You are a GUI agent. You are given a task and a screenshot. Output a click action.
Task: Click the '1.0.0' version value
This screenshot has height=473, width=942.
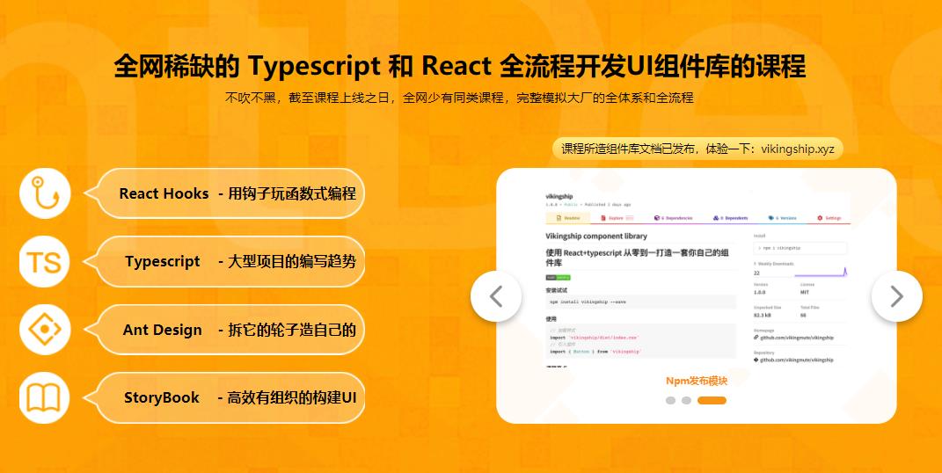tap(760, 292)
